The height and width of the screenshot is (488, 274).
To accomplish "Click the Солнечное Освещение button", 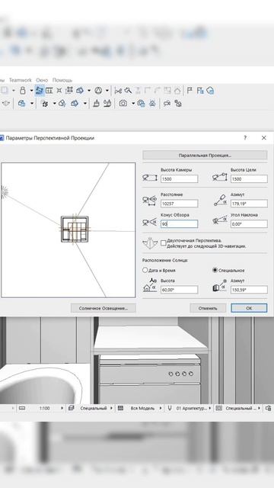I will coord(104,308).
